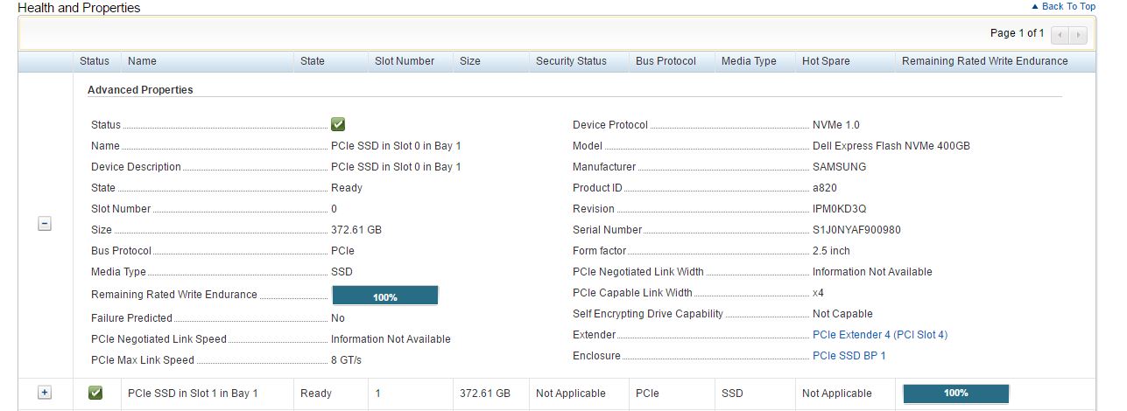Sort by the Hot Spare column header
The height and width of the screenshot is (411, 1127).
pos(826,61)
